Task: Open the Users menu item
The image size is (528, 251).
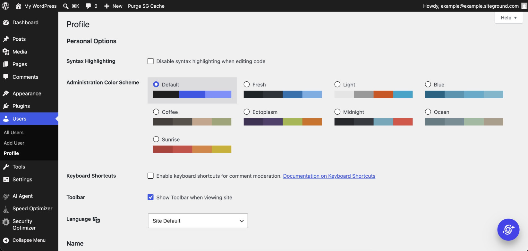Action: pyautogui.click(x=29, y=119)
